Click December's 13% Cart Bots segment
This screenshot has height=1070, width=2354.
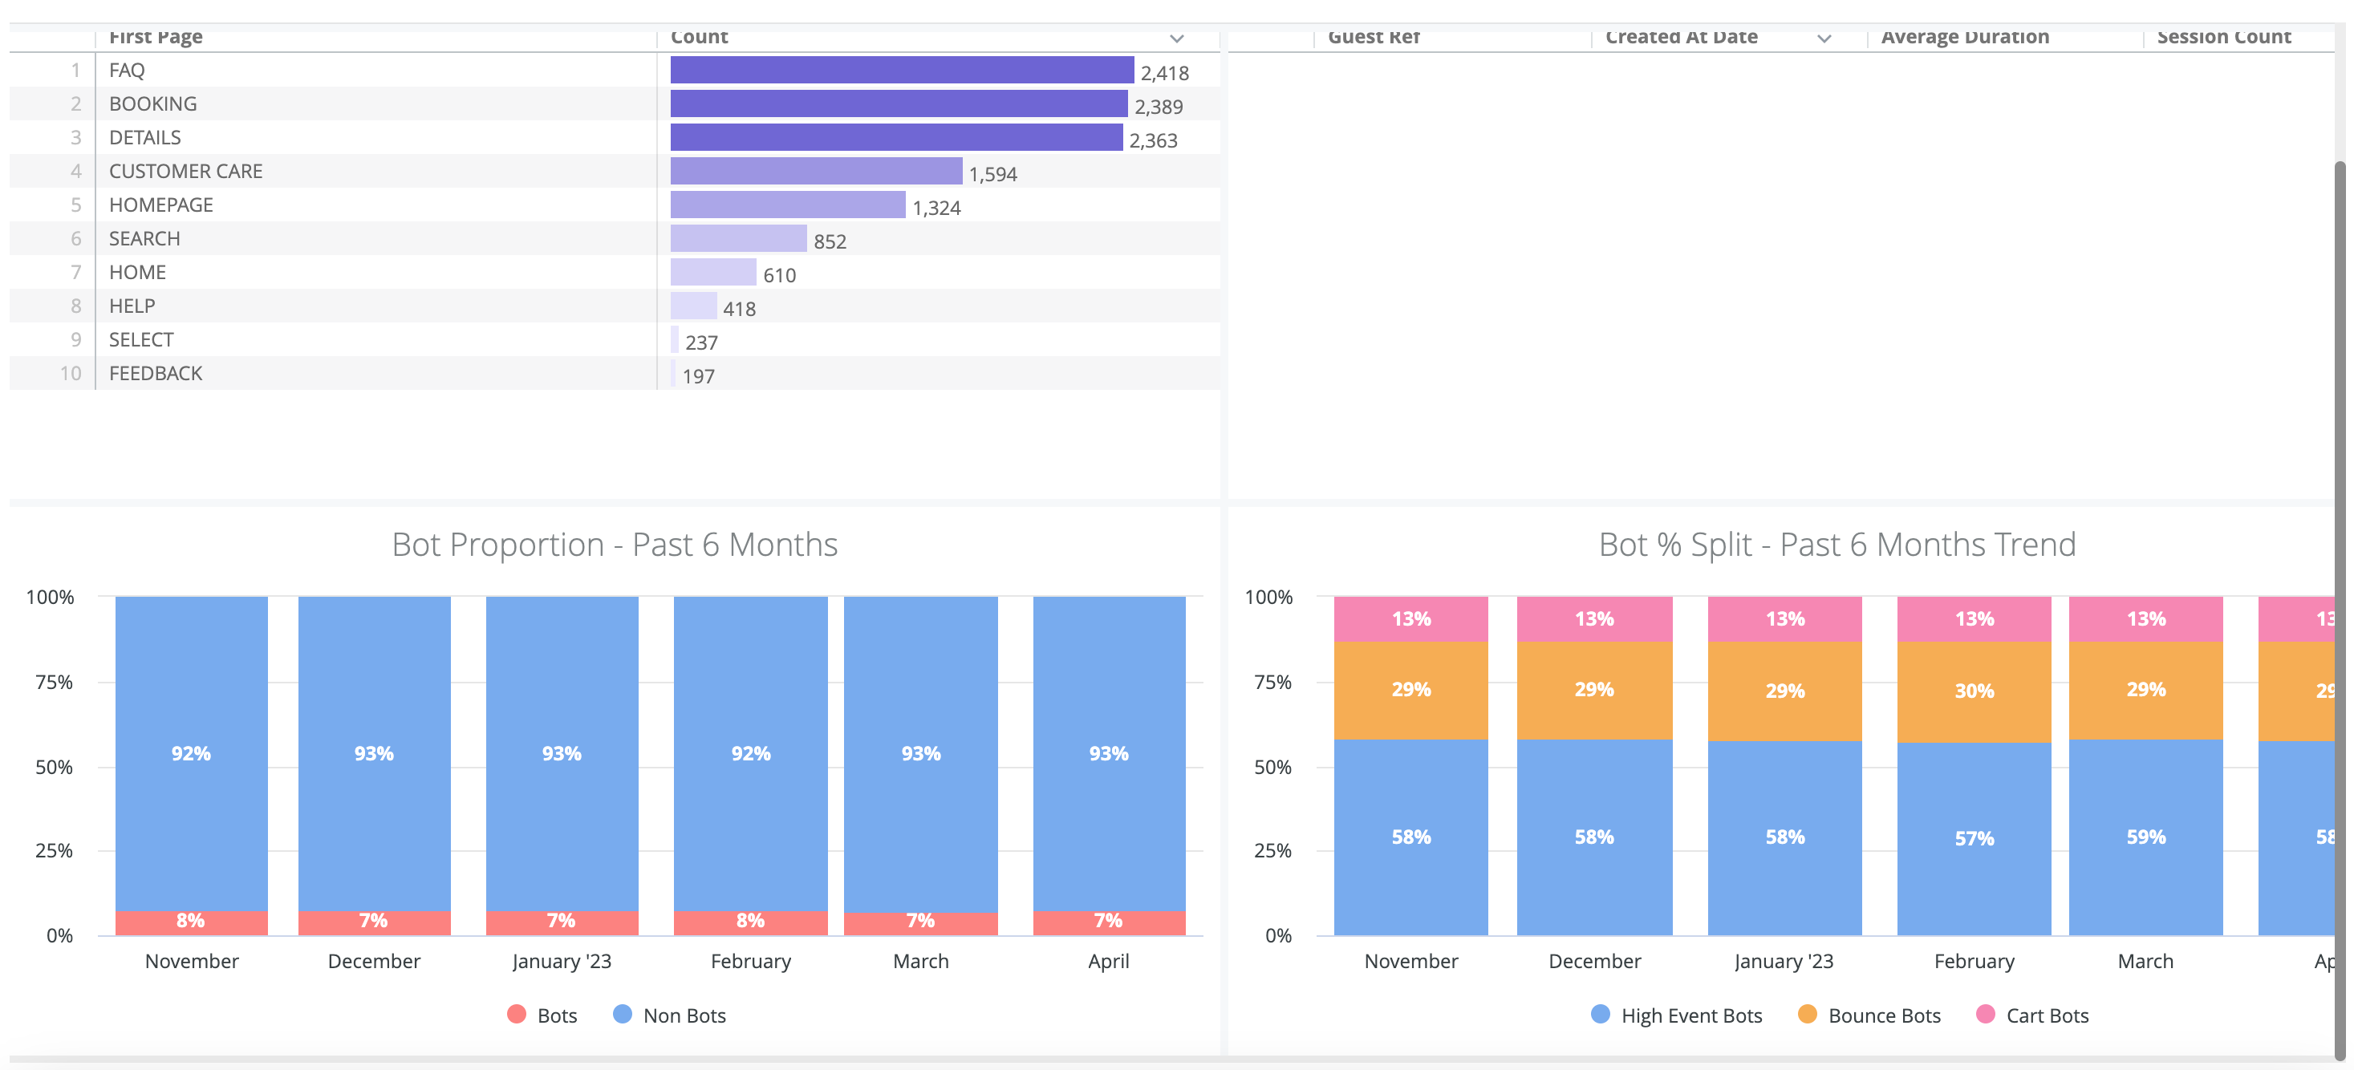(1593, 618)
